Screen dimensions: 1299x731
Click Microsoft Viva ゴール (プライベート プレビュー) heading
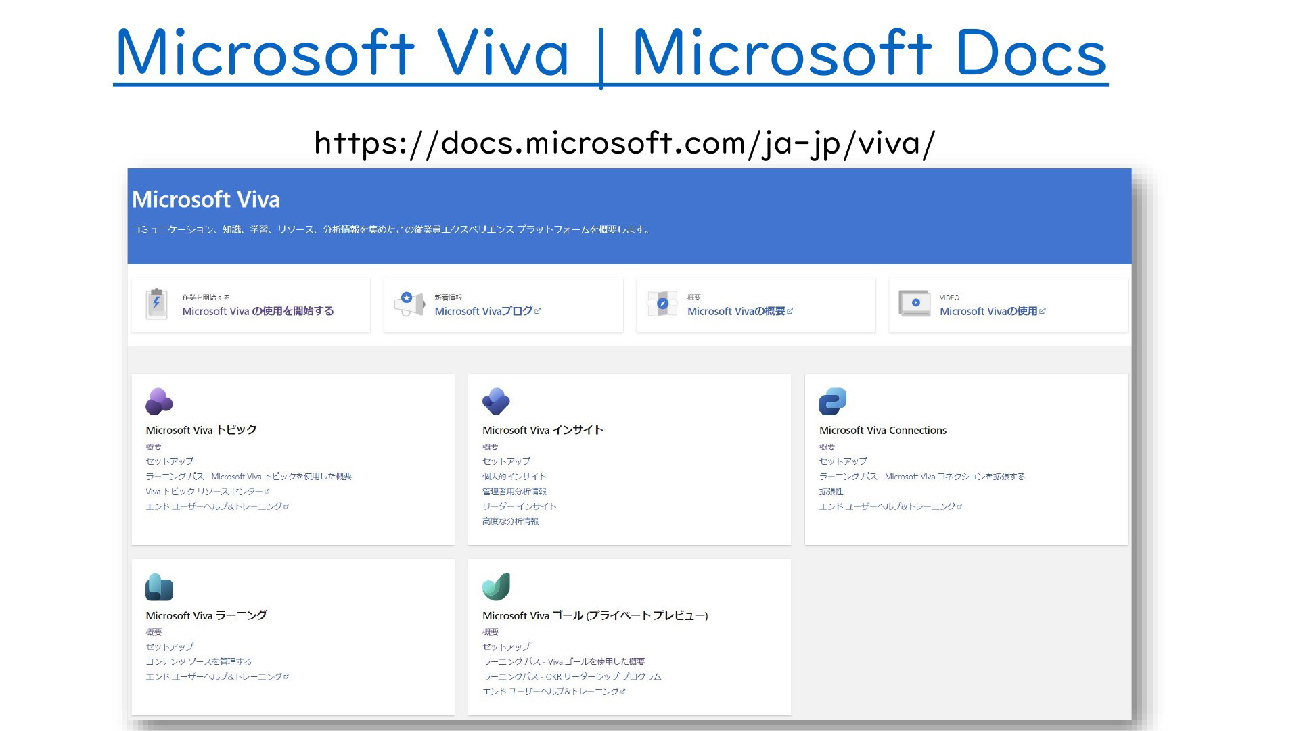[x=595, y=615]
